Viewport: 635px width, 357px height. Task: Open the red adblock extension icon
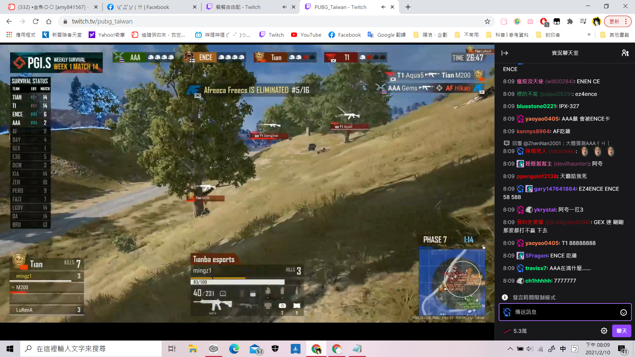click(x=544, y=21)
